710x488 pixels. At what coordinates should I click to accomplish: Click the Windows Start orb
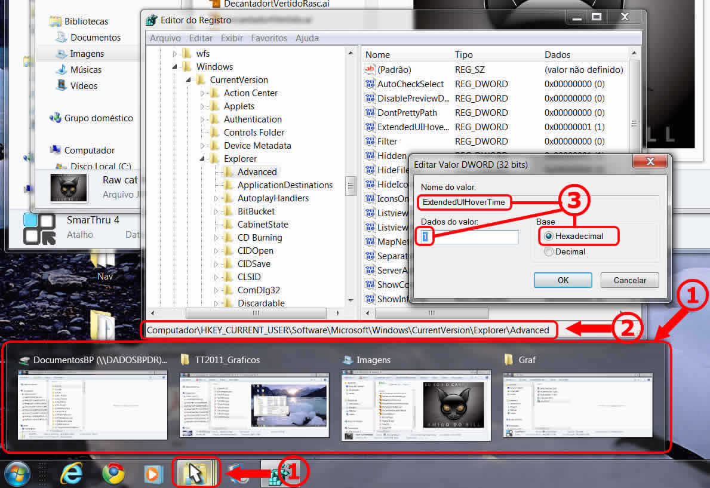17,474
